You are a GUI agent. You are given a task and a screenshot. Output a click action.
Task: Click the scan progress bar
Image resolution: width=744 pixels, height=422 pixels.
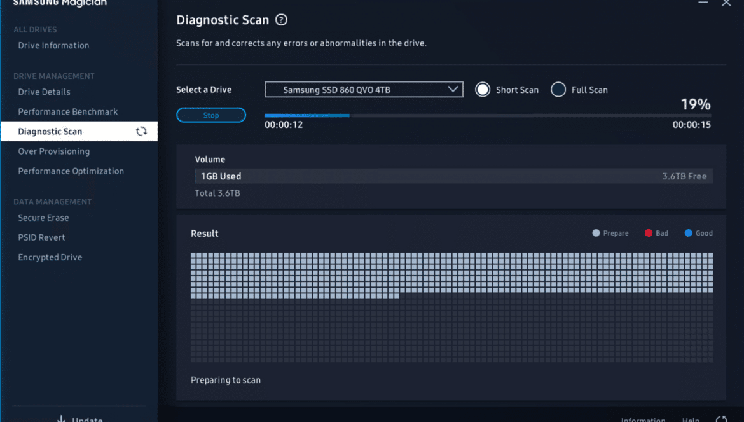pos(488,115)
